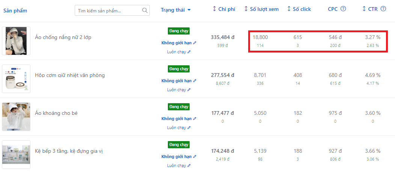Open the Trạng thái filter dropdown
The width and height of the screenshot is (395, 173).
(176, 10)
